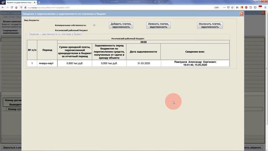
Task: Select the Павлушов Александр Сергеевич cell
Action: 195,63
